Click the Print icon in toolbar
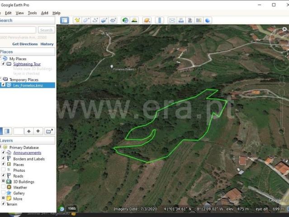The height and width of the screenshot is (217, 289). (x=181, y=20)
